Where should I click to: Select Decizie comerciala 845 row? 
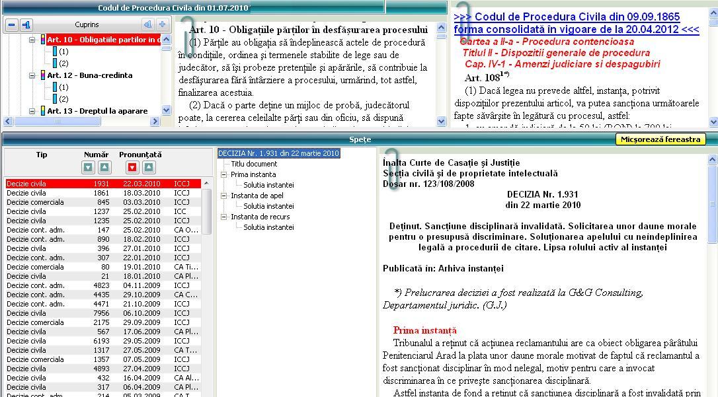pyautogui.click(x=103, y=201)
